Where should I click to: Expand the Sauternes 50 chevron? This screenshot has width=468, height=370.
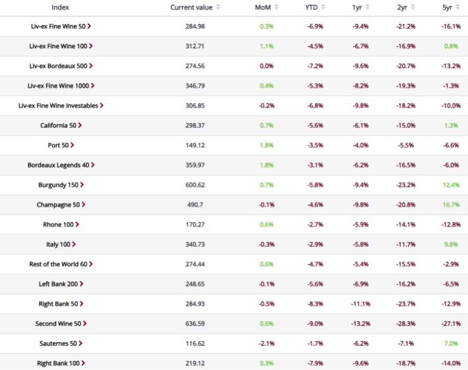(80, 344)
